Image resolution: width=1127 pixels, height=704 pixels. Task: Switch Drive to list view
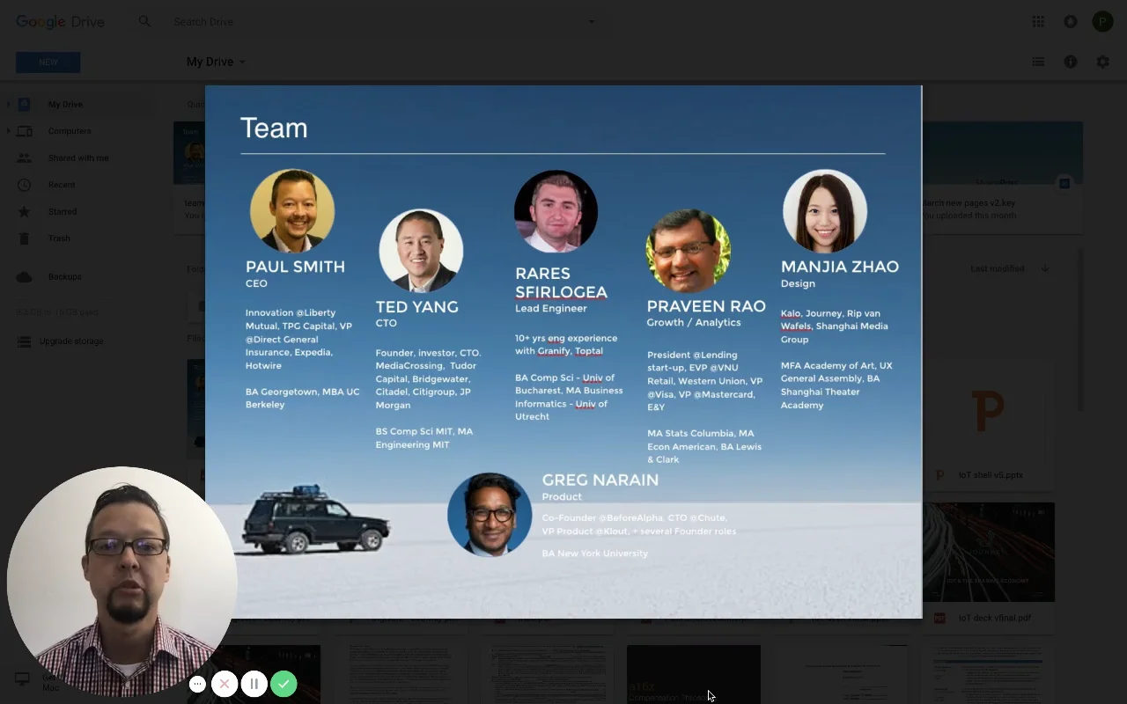(1038, 62)
